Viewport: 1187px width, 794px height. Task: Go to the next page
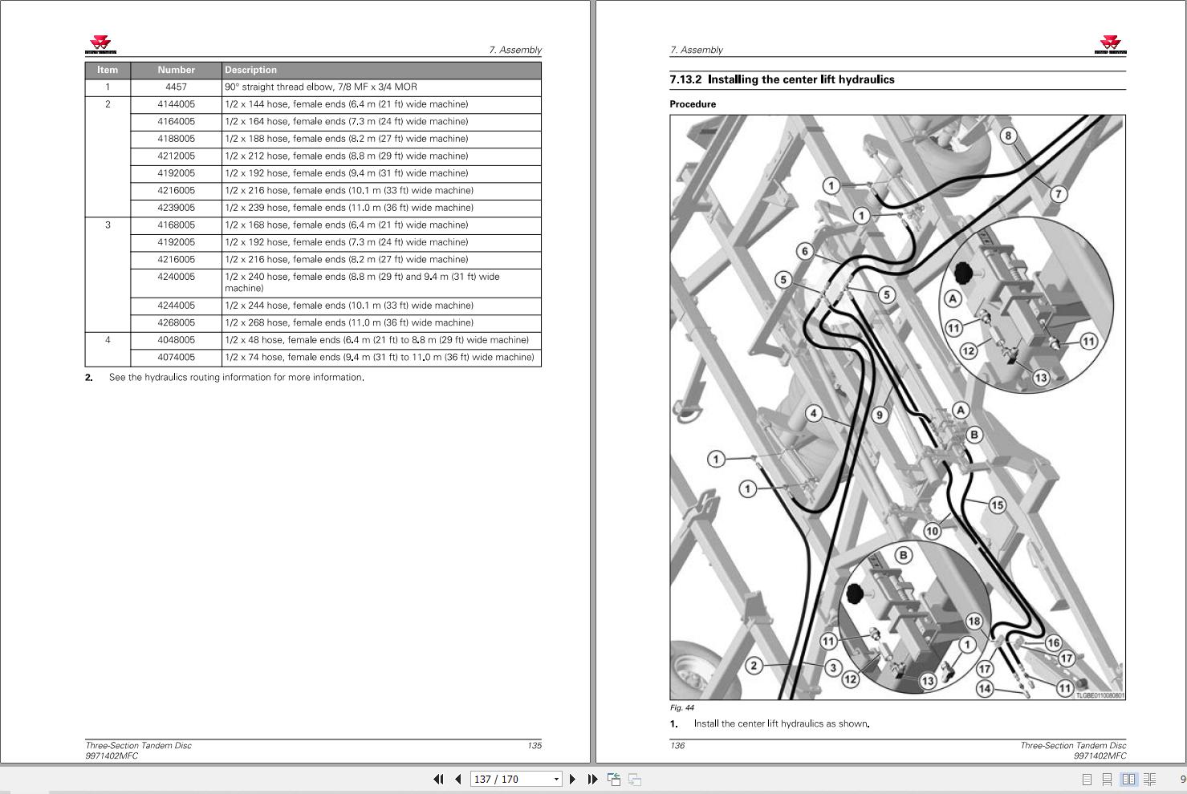click(572, 779)
